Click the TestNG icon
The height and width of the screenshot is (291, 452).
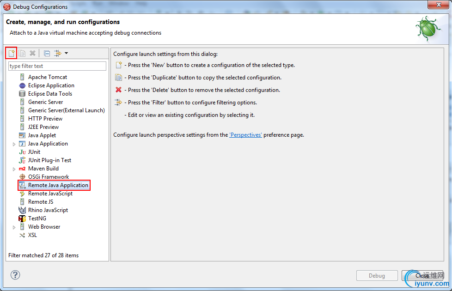click(22, 218)
